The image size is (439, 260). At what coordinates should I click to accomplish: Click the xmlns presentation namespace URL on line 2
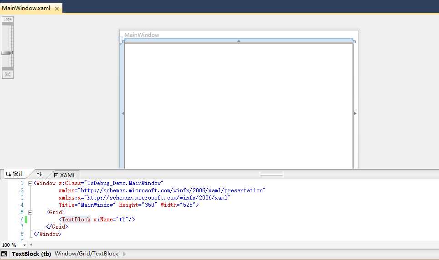172,190
